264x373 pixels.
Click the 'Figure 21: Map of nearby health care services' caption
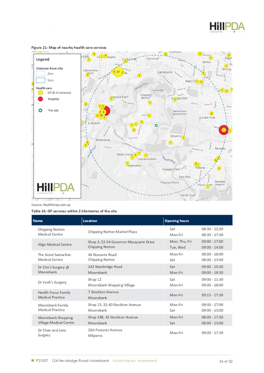tap(69, 48)
